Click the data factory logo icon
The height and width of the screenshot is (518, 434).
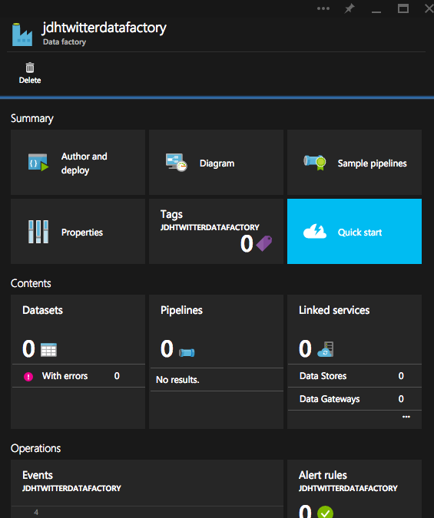click(22, 35)
